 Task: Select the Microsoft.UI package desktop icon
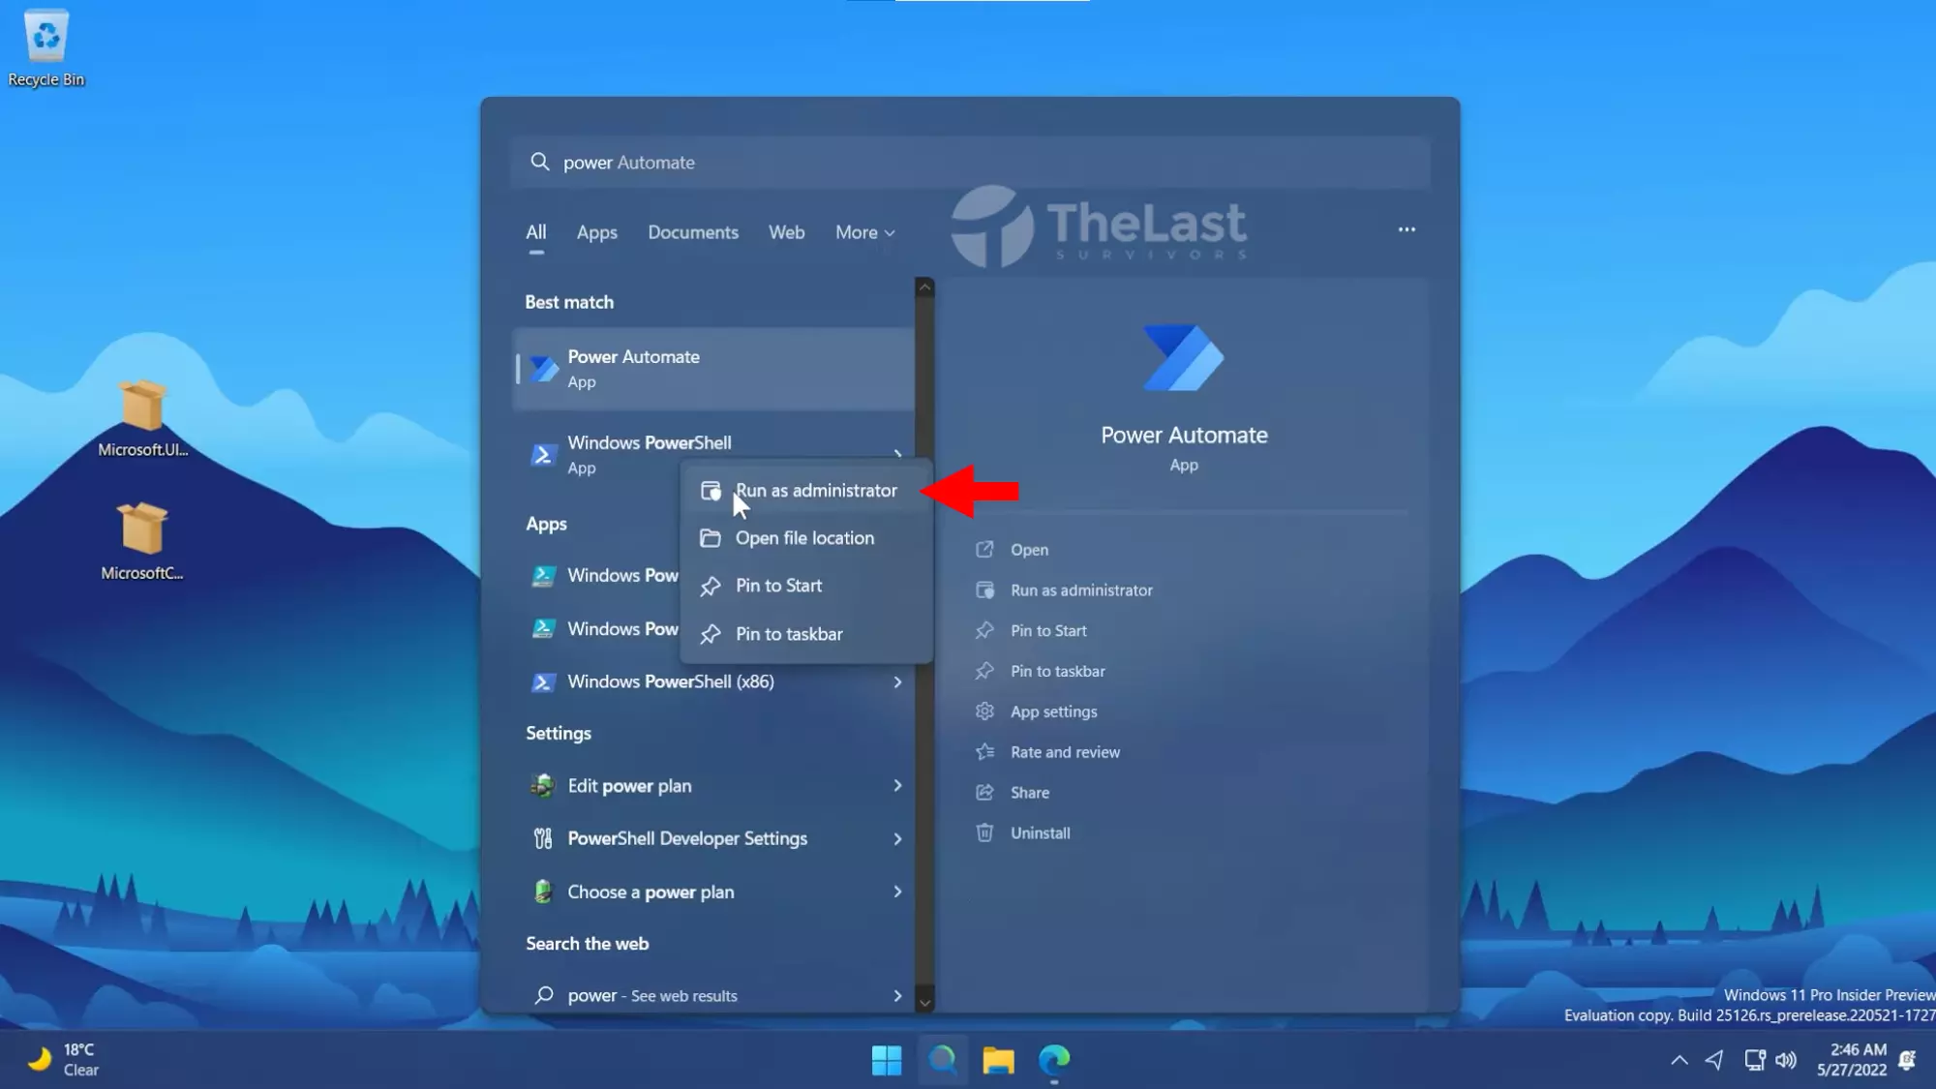(142, 418)
